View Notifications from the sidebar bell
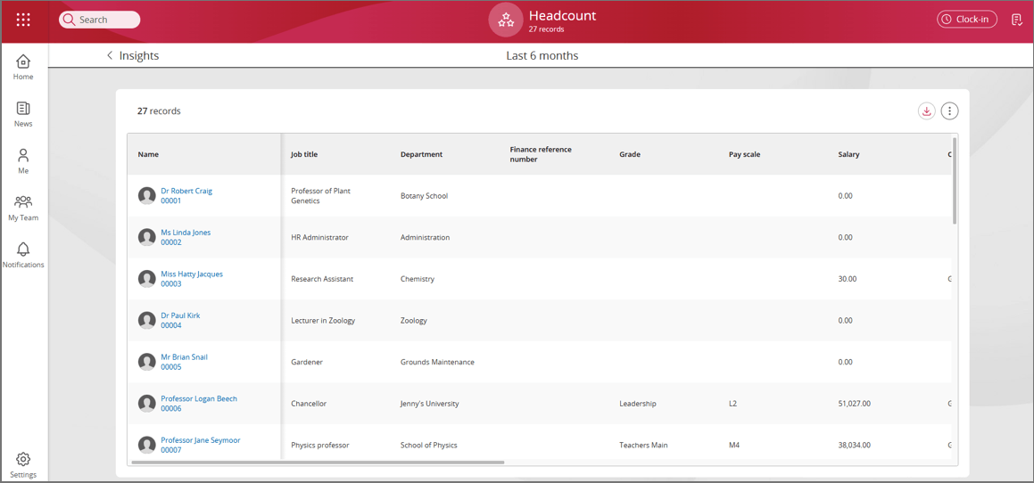Image resolution: width=1034 pixels, height=483 pixels. 23,255
